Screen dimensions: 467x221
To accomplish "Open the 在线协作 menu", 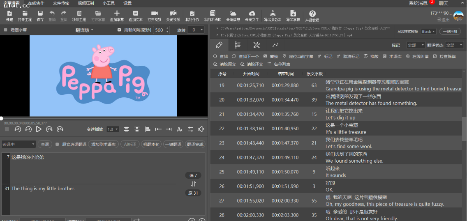I will pos(36,3).
